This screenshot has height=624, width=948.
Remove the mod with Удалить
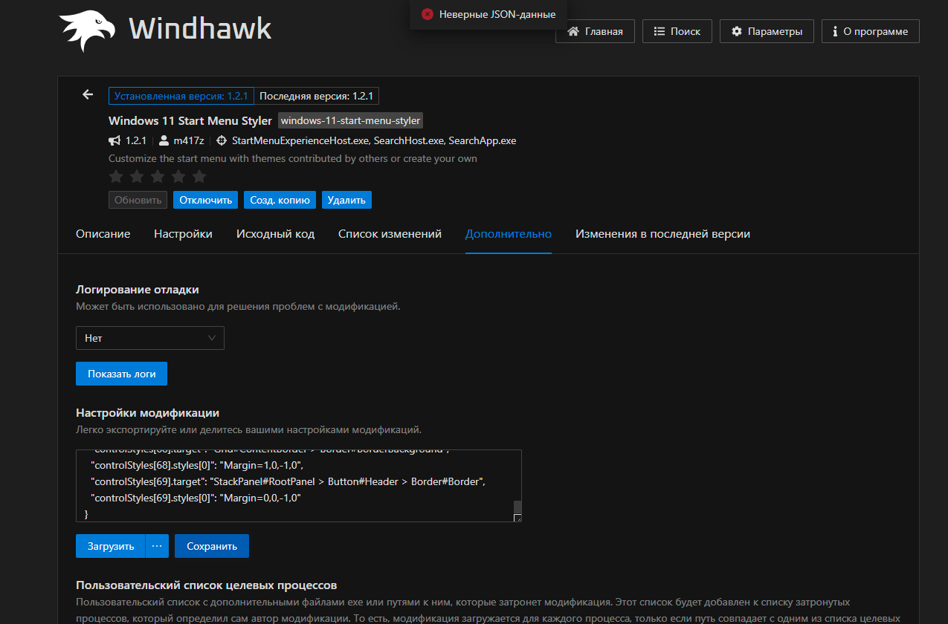tap(346, 200)
